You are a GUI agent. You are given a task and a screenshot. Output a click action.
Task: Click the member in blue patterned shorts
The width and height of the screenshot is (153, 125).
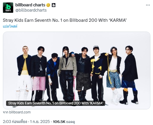114,75
